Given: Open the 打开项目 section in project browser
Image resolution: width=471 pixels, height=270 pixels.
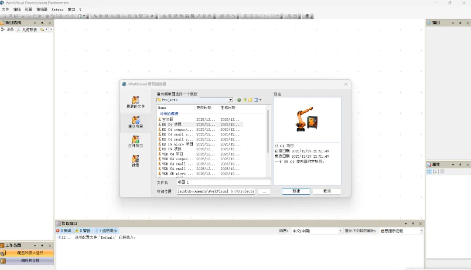Looking at the screenshot, I should tap(136, 142).
